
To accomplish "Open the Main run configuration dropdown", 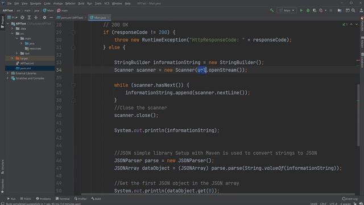I will [287, 10].
